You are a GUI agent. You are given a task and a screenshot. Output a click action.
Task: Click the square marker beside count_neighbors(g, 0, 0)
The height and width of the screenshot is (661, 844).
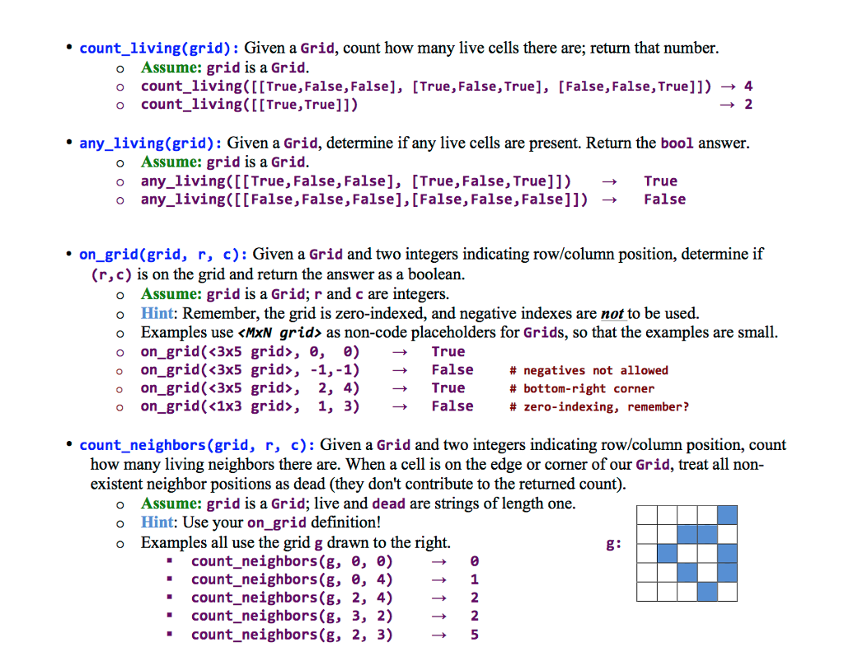tap(171, 561)
